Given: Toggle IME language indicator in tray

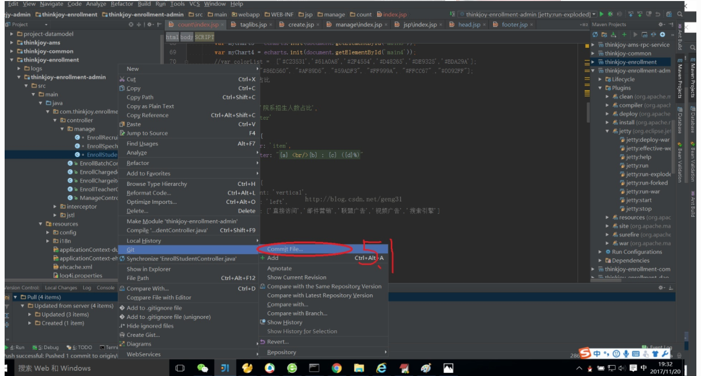Looking at the screenshot, I should point(643,368).
